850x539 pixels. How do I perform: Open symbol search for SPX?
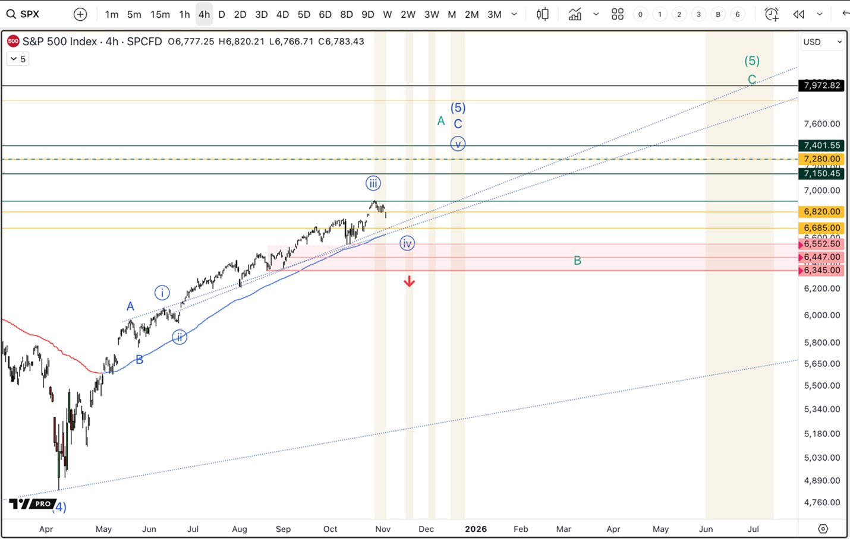click(x=24, y=14)
